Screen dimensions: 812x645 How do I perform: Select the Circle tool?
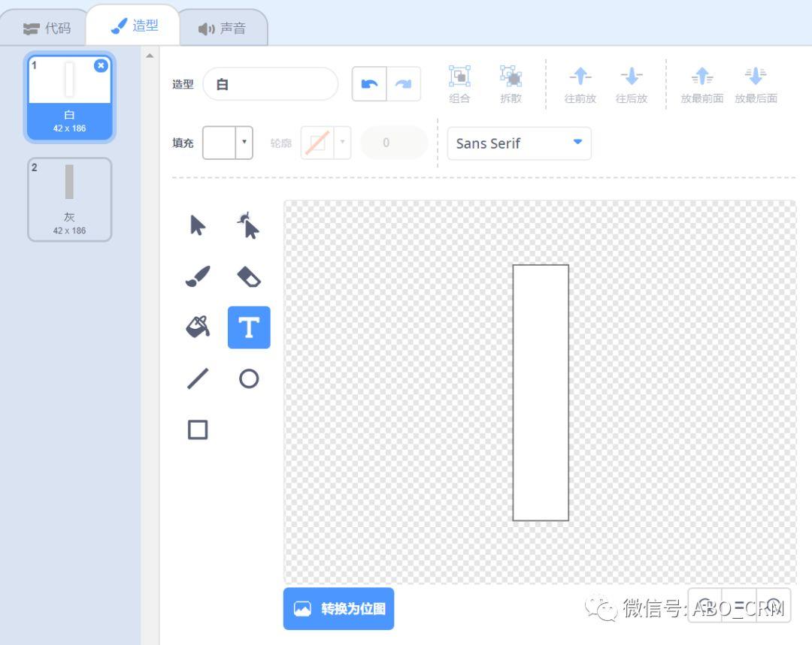click(x=249, y=378)
